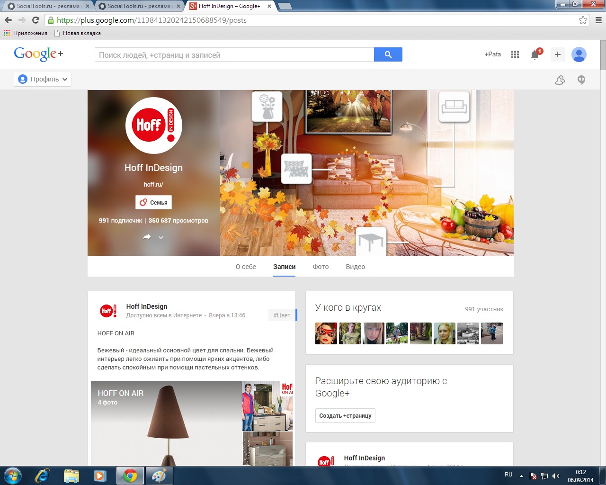
Task: Open Hoff InDesign name on first post
Action: [147, 306]
